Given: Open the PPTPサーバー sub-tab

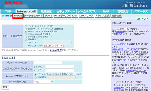Looking at the screenshot, I should pyautogui.click(x=62, y=16).
